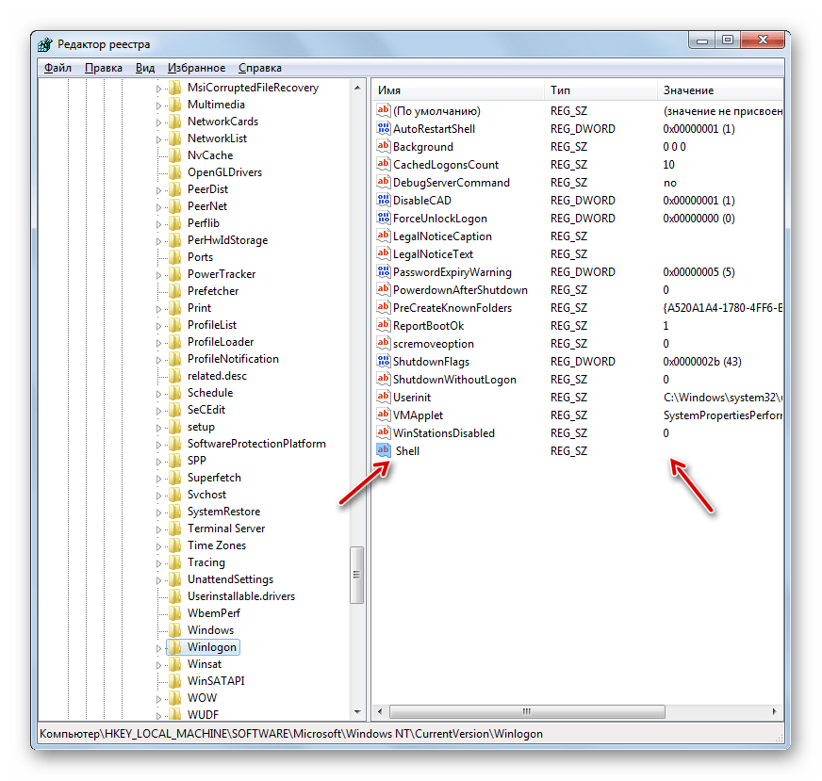Click the folder icon of the Winlogon key
Viewport: 822px width, 781px height.
(175, 647)
